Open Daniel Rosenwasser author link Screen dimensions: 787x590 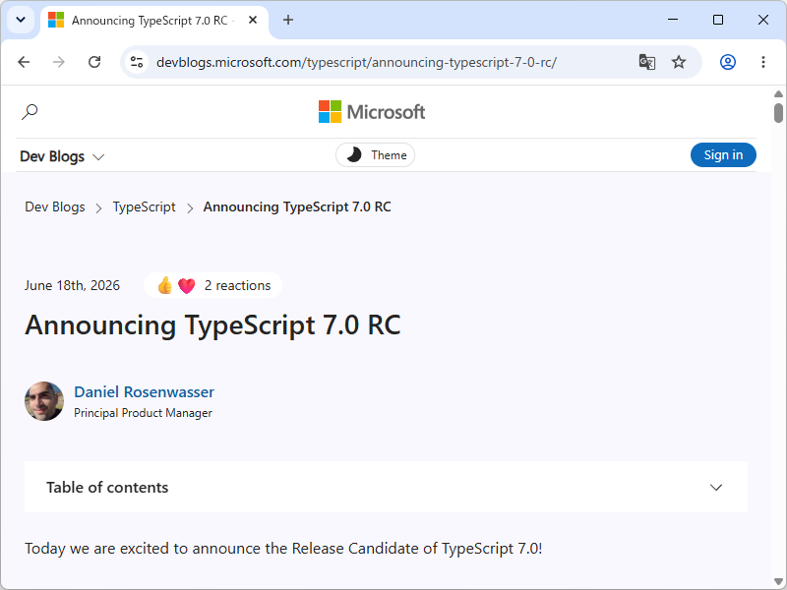click(x=144, y=391)
